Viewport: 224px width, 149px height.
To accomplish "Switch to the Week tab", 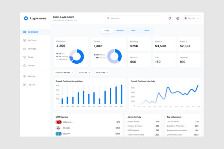I will click(x=133, y=31).
